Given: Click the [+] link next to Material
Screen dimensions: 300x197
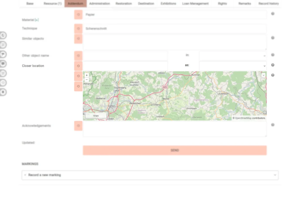Looking at the screenshot, I should coord(37,20).
